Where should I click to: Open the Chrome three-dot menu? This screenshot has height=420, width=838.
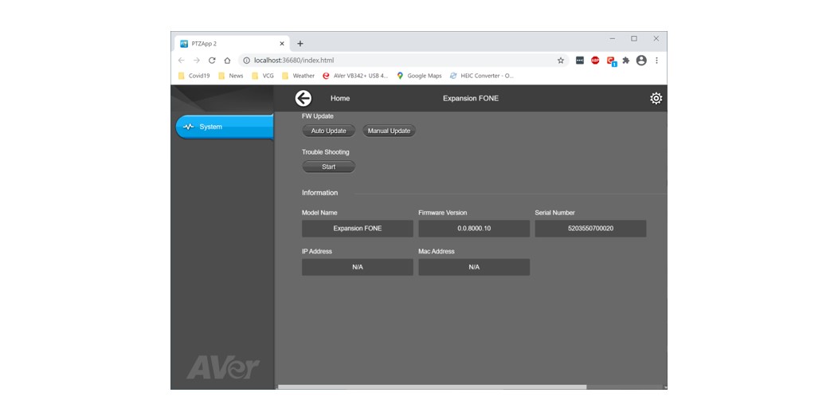[x=657, y=61]
